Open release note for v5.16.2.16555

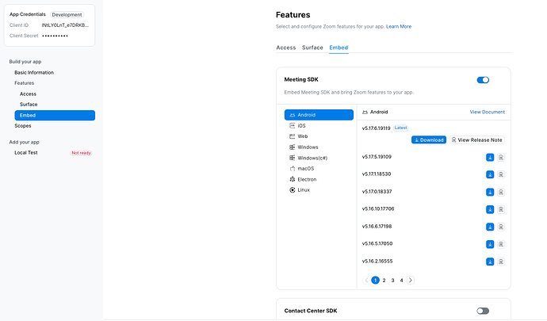pyautogui.click(x=501, y=262)
